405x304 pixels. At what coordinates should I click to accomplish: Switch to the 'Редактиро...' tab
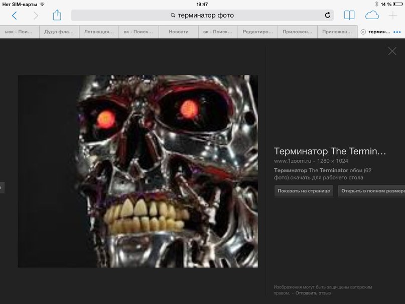click(258, 32)
